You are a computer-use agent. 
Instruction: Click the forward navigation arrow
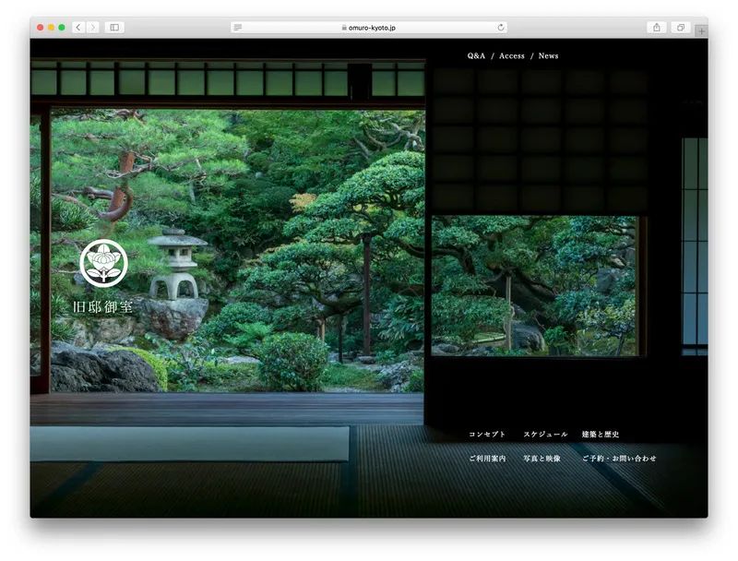coord(93,28)
